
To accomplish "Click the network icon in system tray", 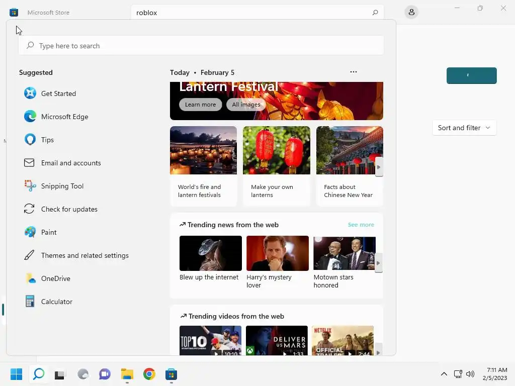I will pos(458,374).
